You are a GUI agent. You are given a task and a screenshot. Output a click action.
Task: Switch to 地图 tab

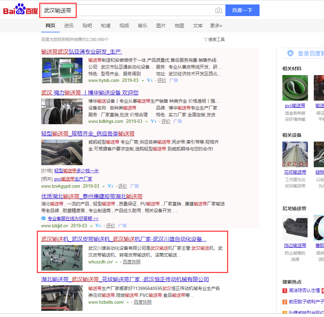point(179,26)
